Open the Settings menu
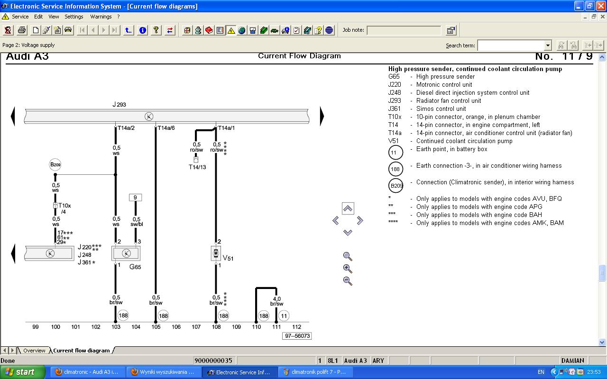Image resolution: width=607 pixels, height=379 pixels. click(x=74, y=17)
